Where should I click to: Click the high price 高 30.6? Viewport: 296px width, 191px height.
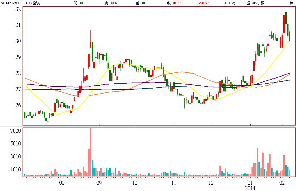110,3
